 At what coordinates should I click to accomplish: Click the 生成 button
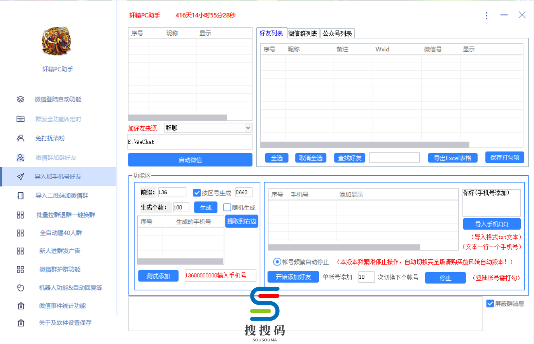[206, 208]
